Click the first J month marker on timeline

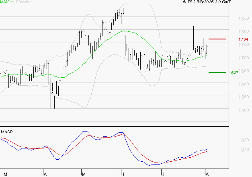[x=122, y=174]
